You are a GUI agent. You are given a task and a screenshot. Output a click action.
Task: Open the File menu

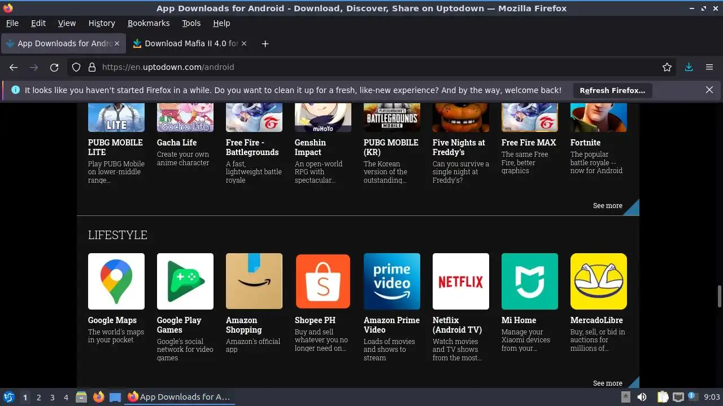[x=12, y=23]
